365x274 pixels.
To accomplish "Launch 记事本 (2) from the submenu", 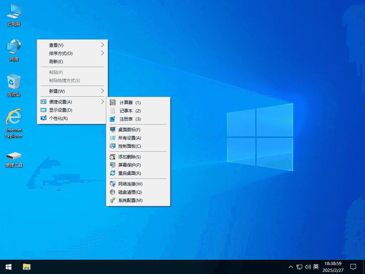I will point(138,111).
